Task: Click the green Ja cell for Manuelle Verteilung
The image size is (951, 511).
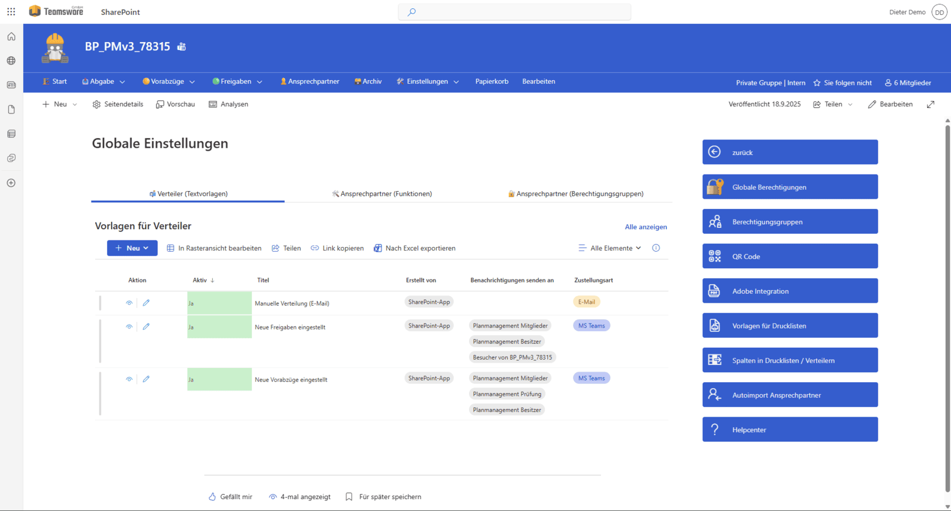Action: pyautogui.click(x=219, y=303)
